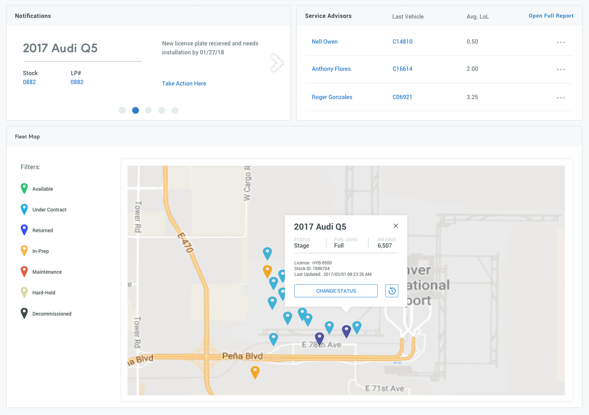Toggle the Maintenance filter pin
589x415 pixels.
pyautogui.click(x=24, y=272)
